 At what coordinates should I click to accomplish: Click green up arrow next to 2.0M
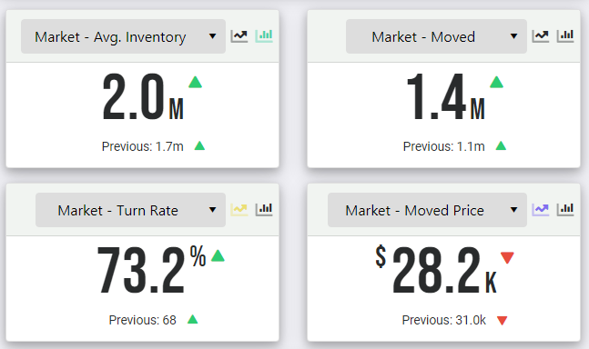[196, 82]
